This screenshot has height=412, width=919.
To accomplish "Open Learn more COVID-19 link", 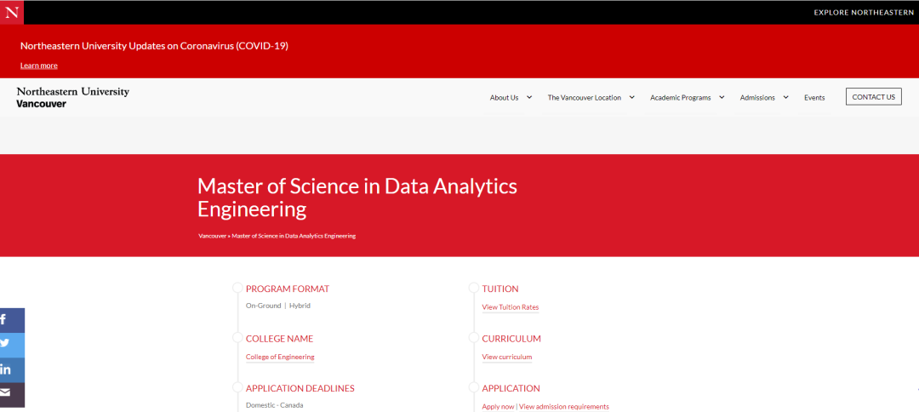I will click(38, 66).
